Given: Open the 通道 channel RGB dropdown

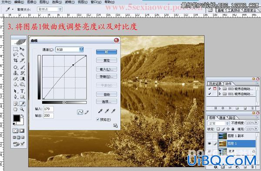Looking at the screenshot, I should pyautogui.click(x=69, y=49).
